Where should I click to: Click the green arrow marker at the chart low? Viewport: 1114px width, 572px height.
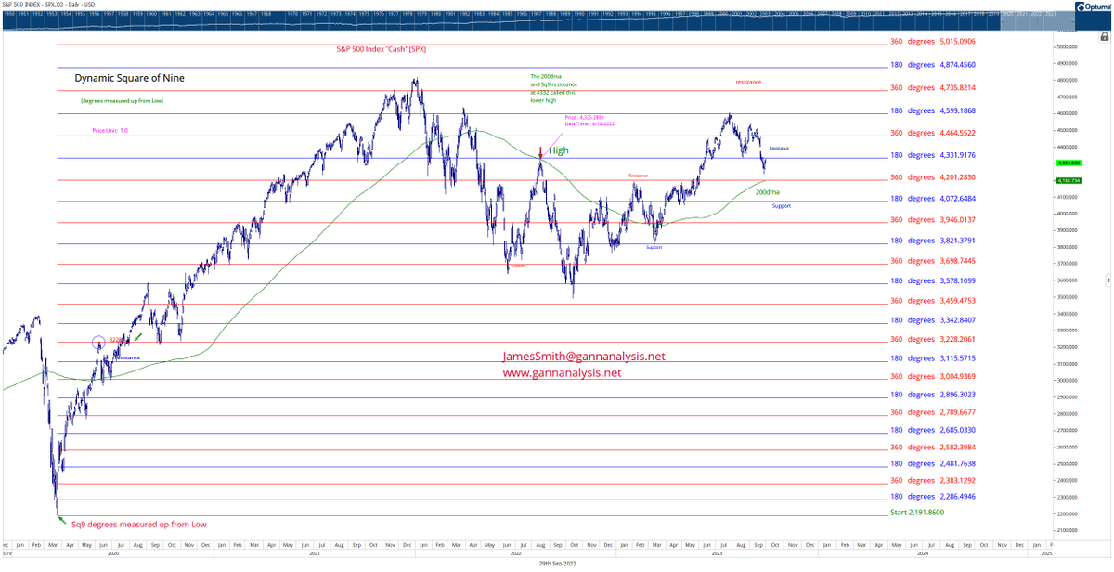pos(61,520)
